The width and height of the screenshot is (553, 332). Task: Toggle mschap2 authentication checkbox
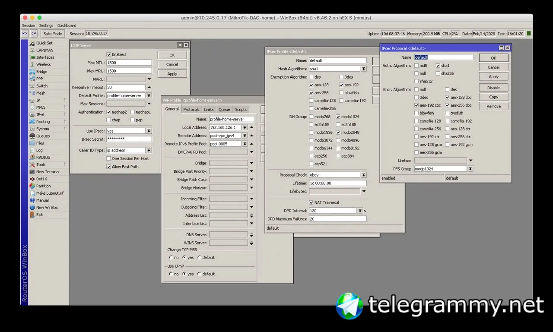click(x=109, y=112)
